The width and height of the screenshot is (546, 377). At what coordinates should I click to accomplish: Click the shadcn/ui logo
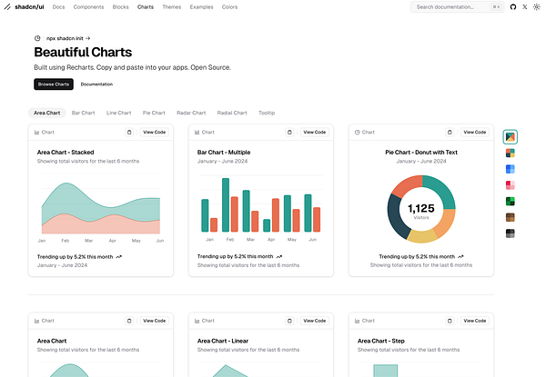point(25,7)
